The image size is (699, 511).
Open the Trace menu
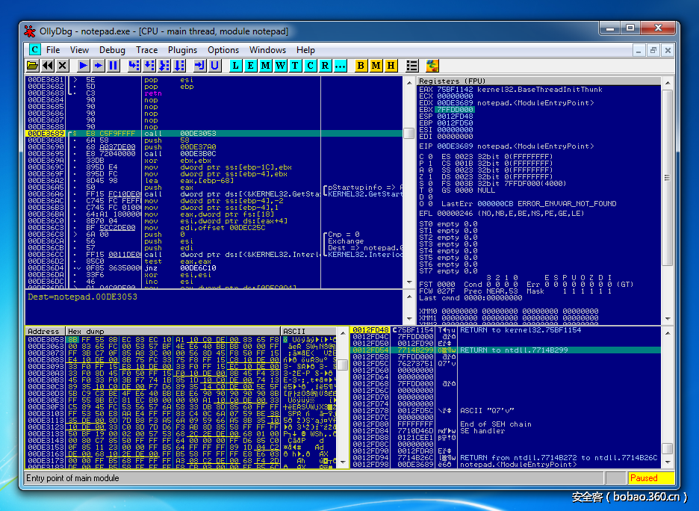146,50
